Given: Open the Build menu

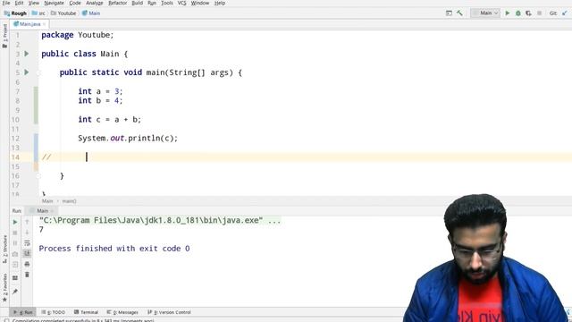Looking at the screenshot, I should pyautogui.click(x=137, y=3).
